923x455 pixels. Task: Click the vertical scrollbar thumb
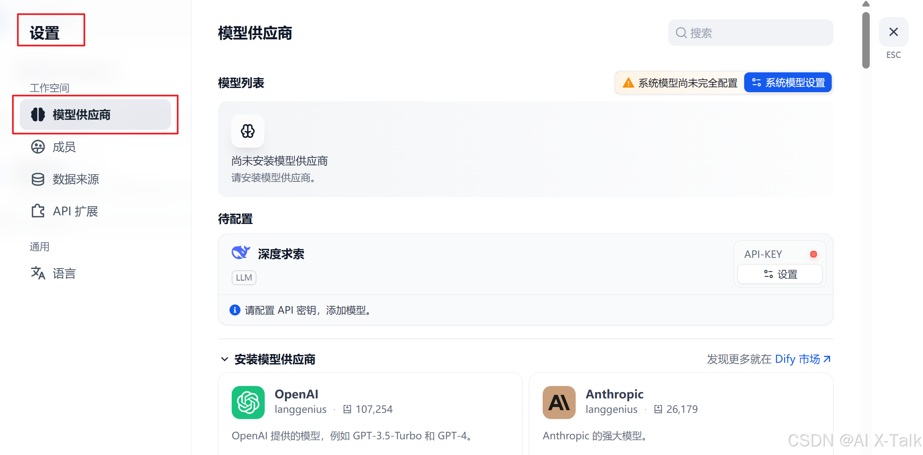click(x=866, y=39)
